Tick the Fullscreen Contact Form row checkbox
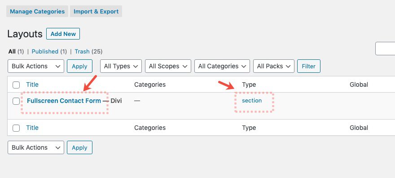 tap(16, 101)
